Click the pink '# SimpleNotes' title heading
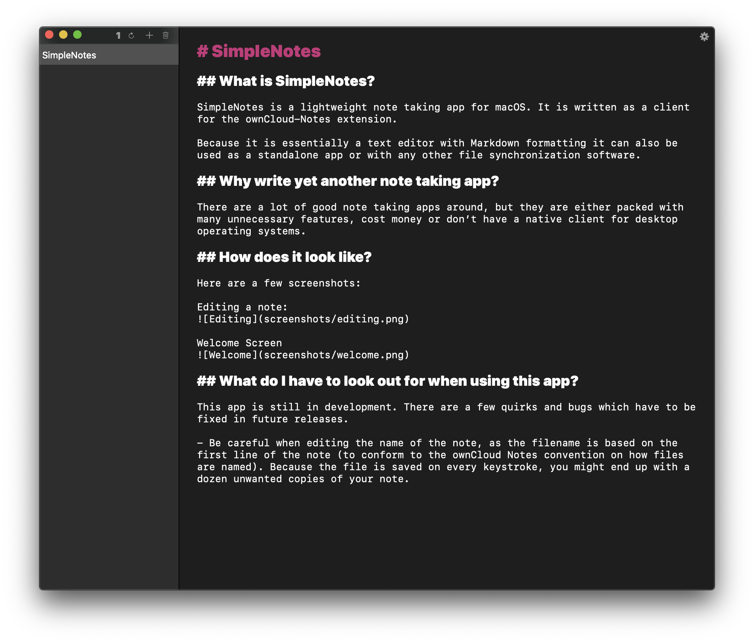Screen dimensions: 754x642 (x=258, y=51)
